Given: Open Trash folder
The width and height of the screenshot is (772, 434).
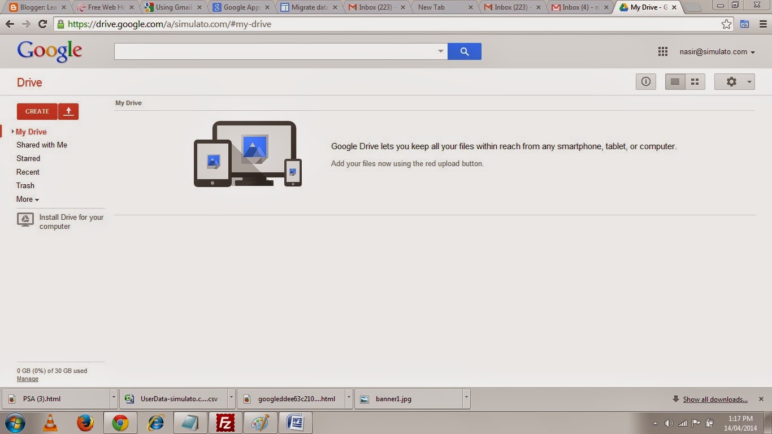Looking at the screenshot, I should point(25,185).
